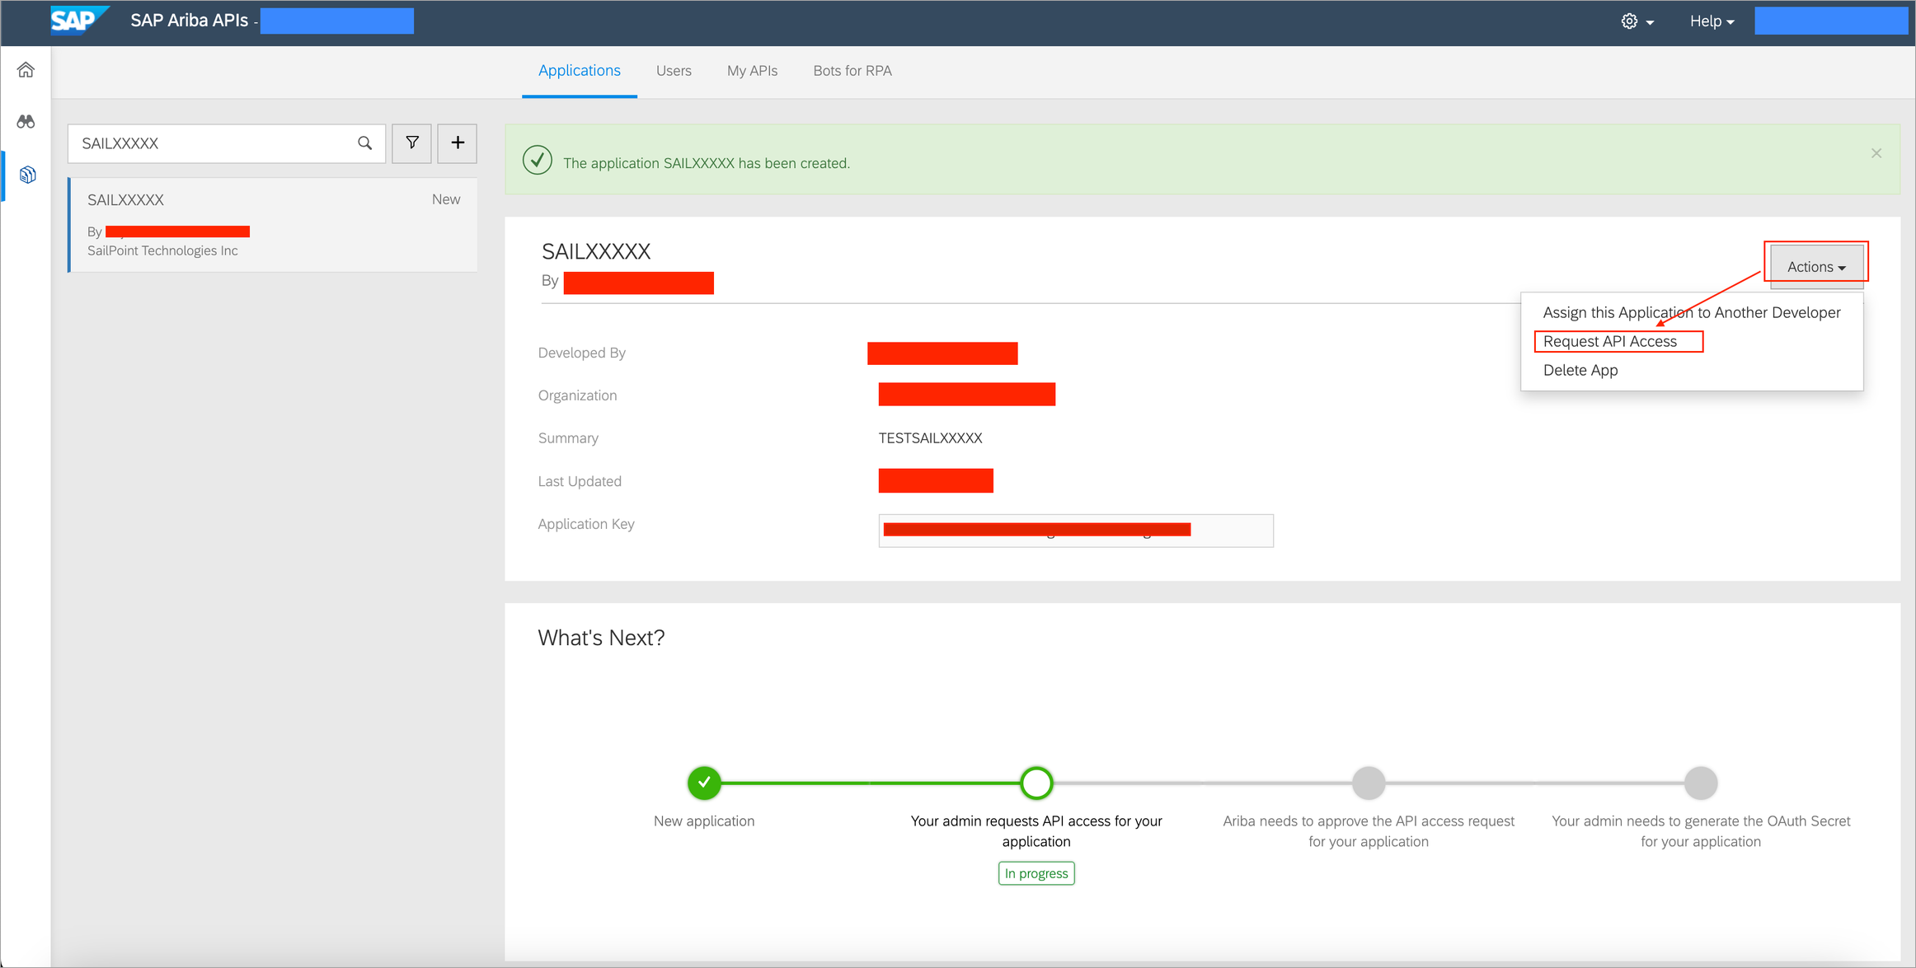
Task: Switch to the Users tab
Action: coord(674,71)
